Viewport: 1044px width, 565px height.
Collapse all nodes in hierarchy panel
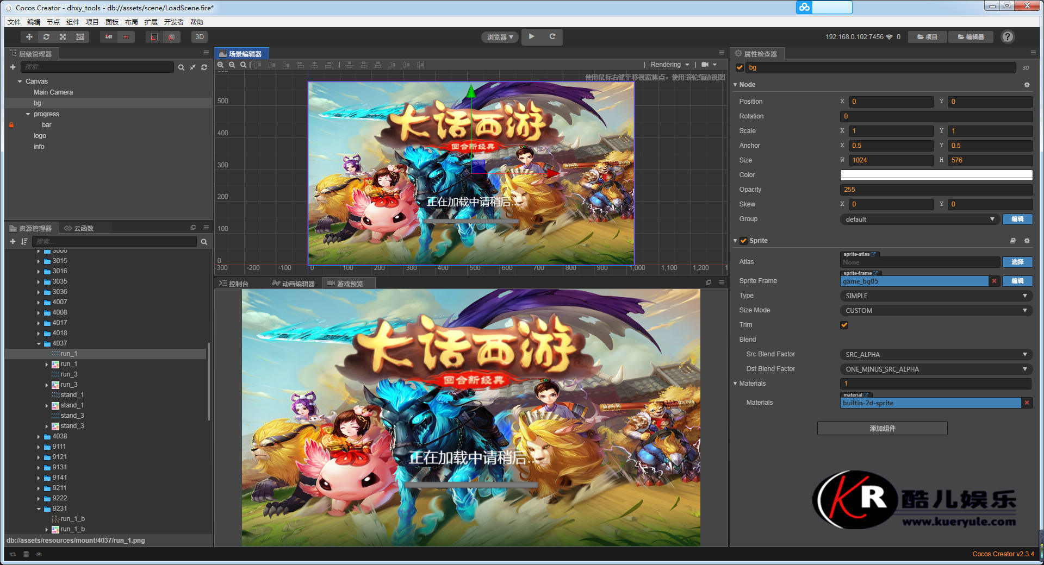(x=192, y=67)
